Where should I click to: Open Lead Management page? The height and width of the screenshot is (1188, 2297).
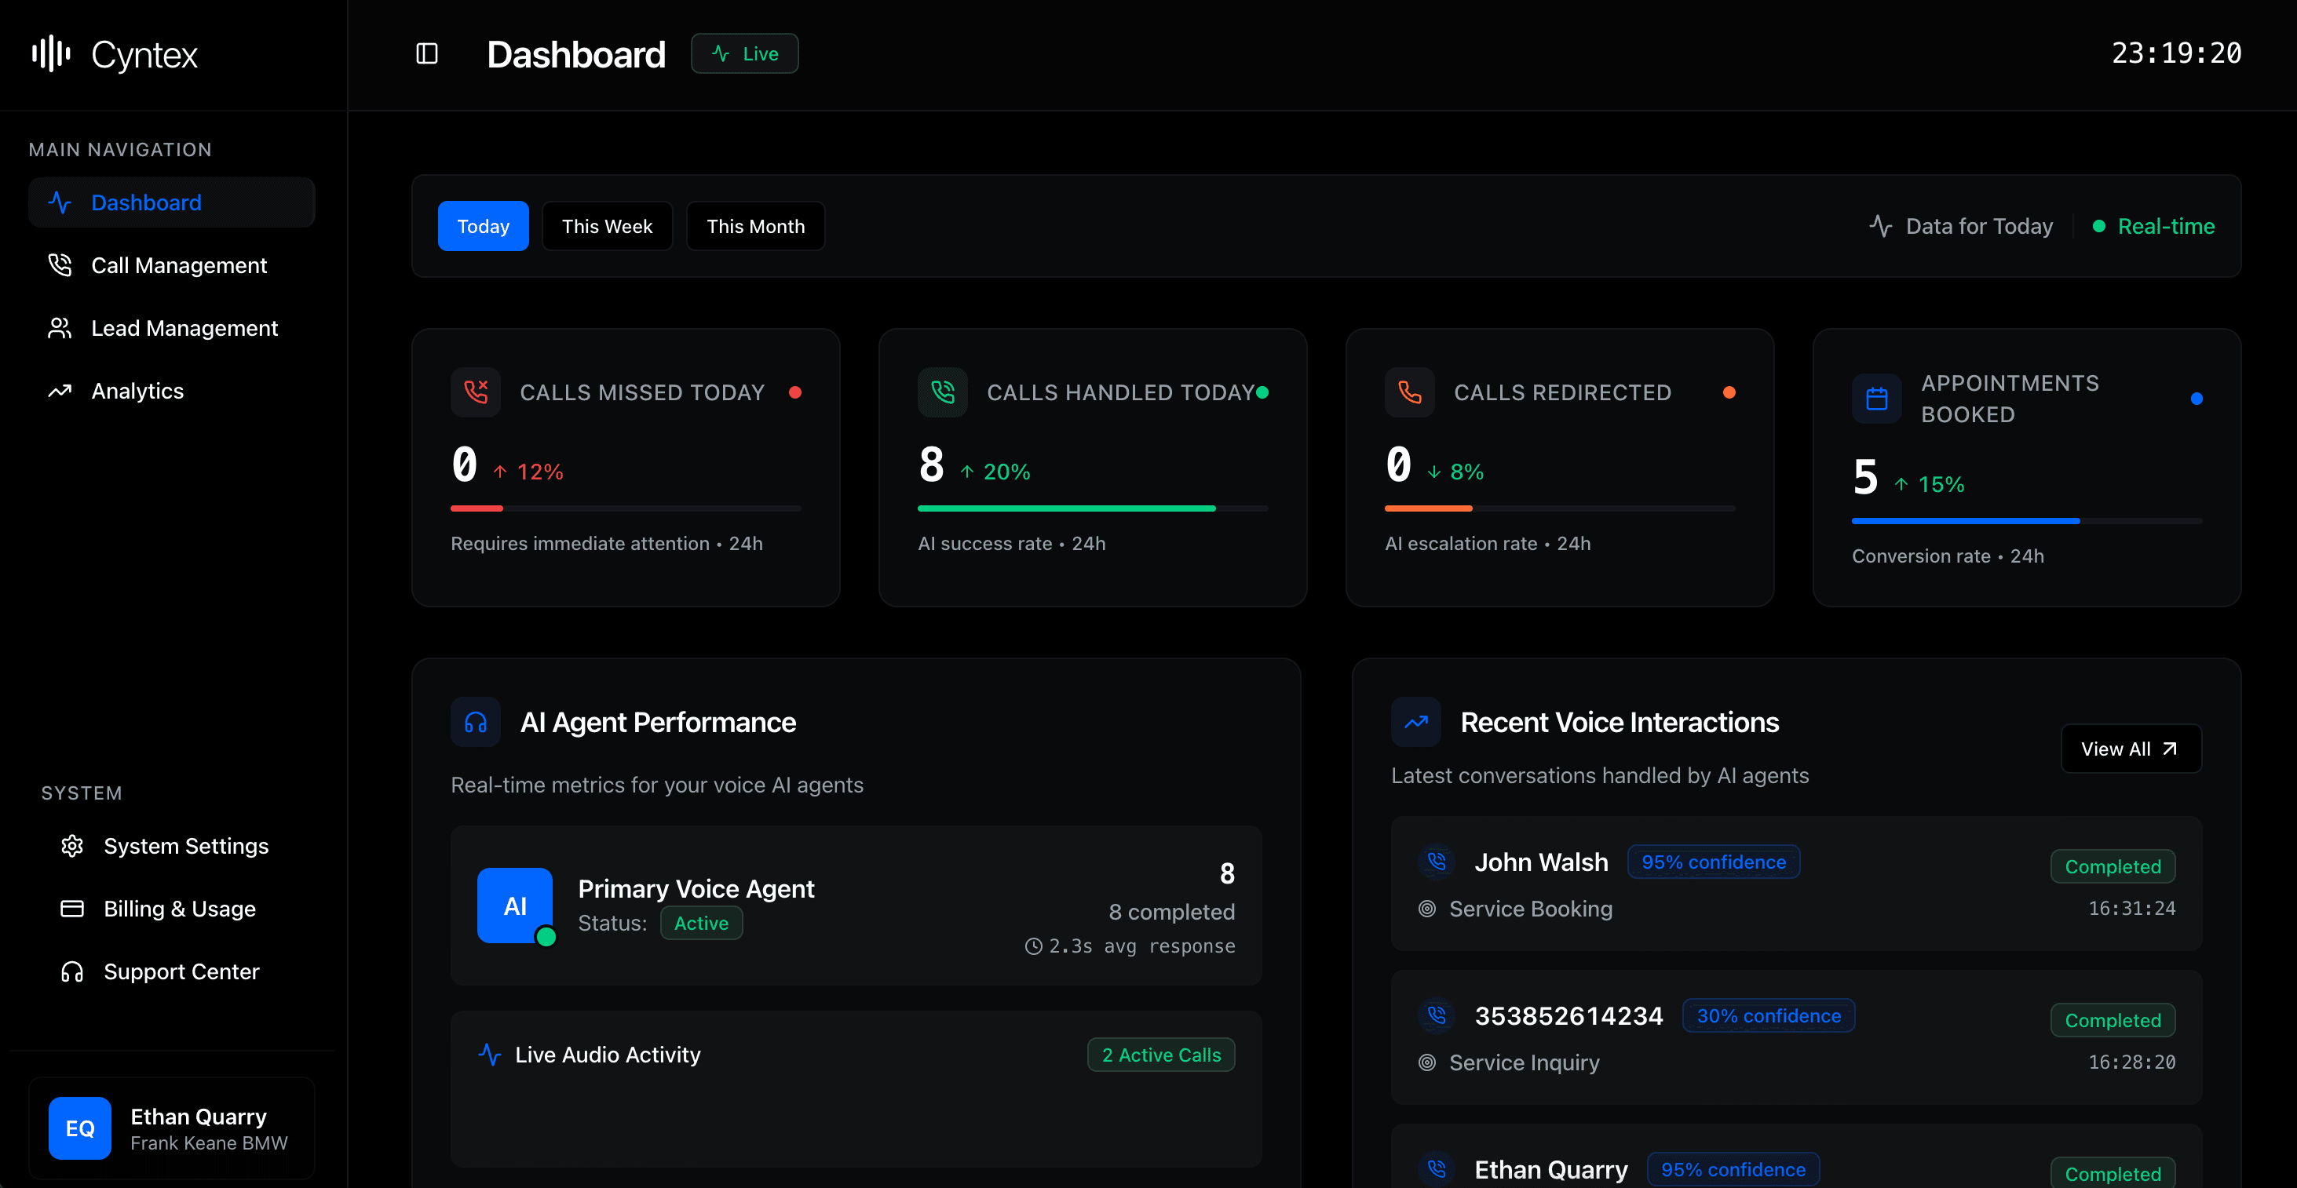tap(172, 328)
